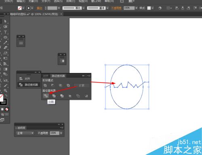Select the Zoom magnifier tool
Screen dimensions: 202x155
click(5, 91)
